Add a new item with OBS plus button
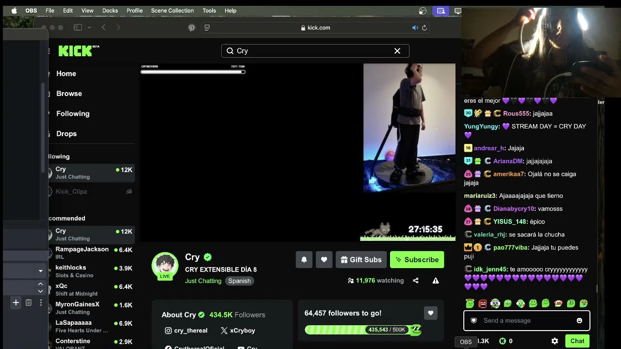Image resolution: width=621 pixels, height=349 pixels. pyautogui.click(x=16, y=303)
